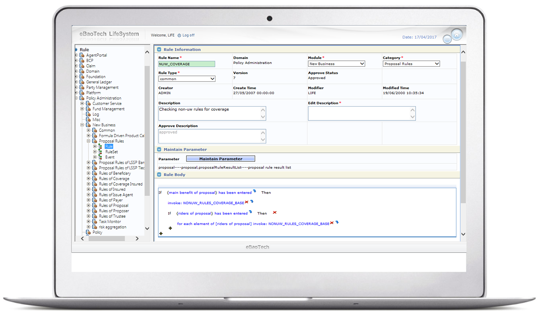Expand the Fund Management tree node

[x=82, y=109]
